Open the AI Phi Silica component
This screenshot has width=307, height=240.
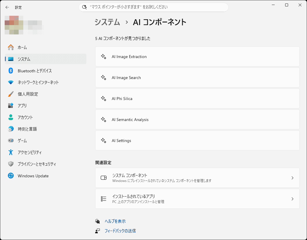tap(197, 99)
